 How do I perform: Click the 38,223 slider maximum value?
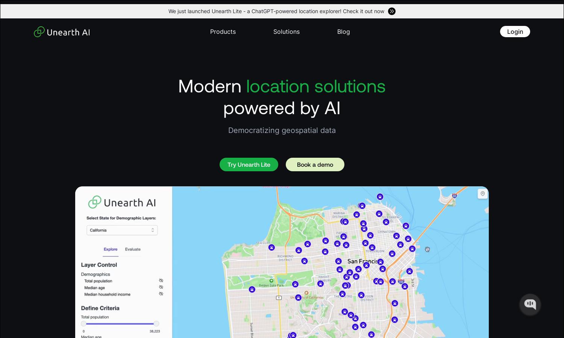pyautogui.click(x=155, y=331)
